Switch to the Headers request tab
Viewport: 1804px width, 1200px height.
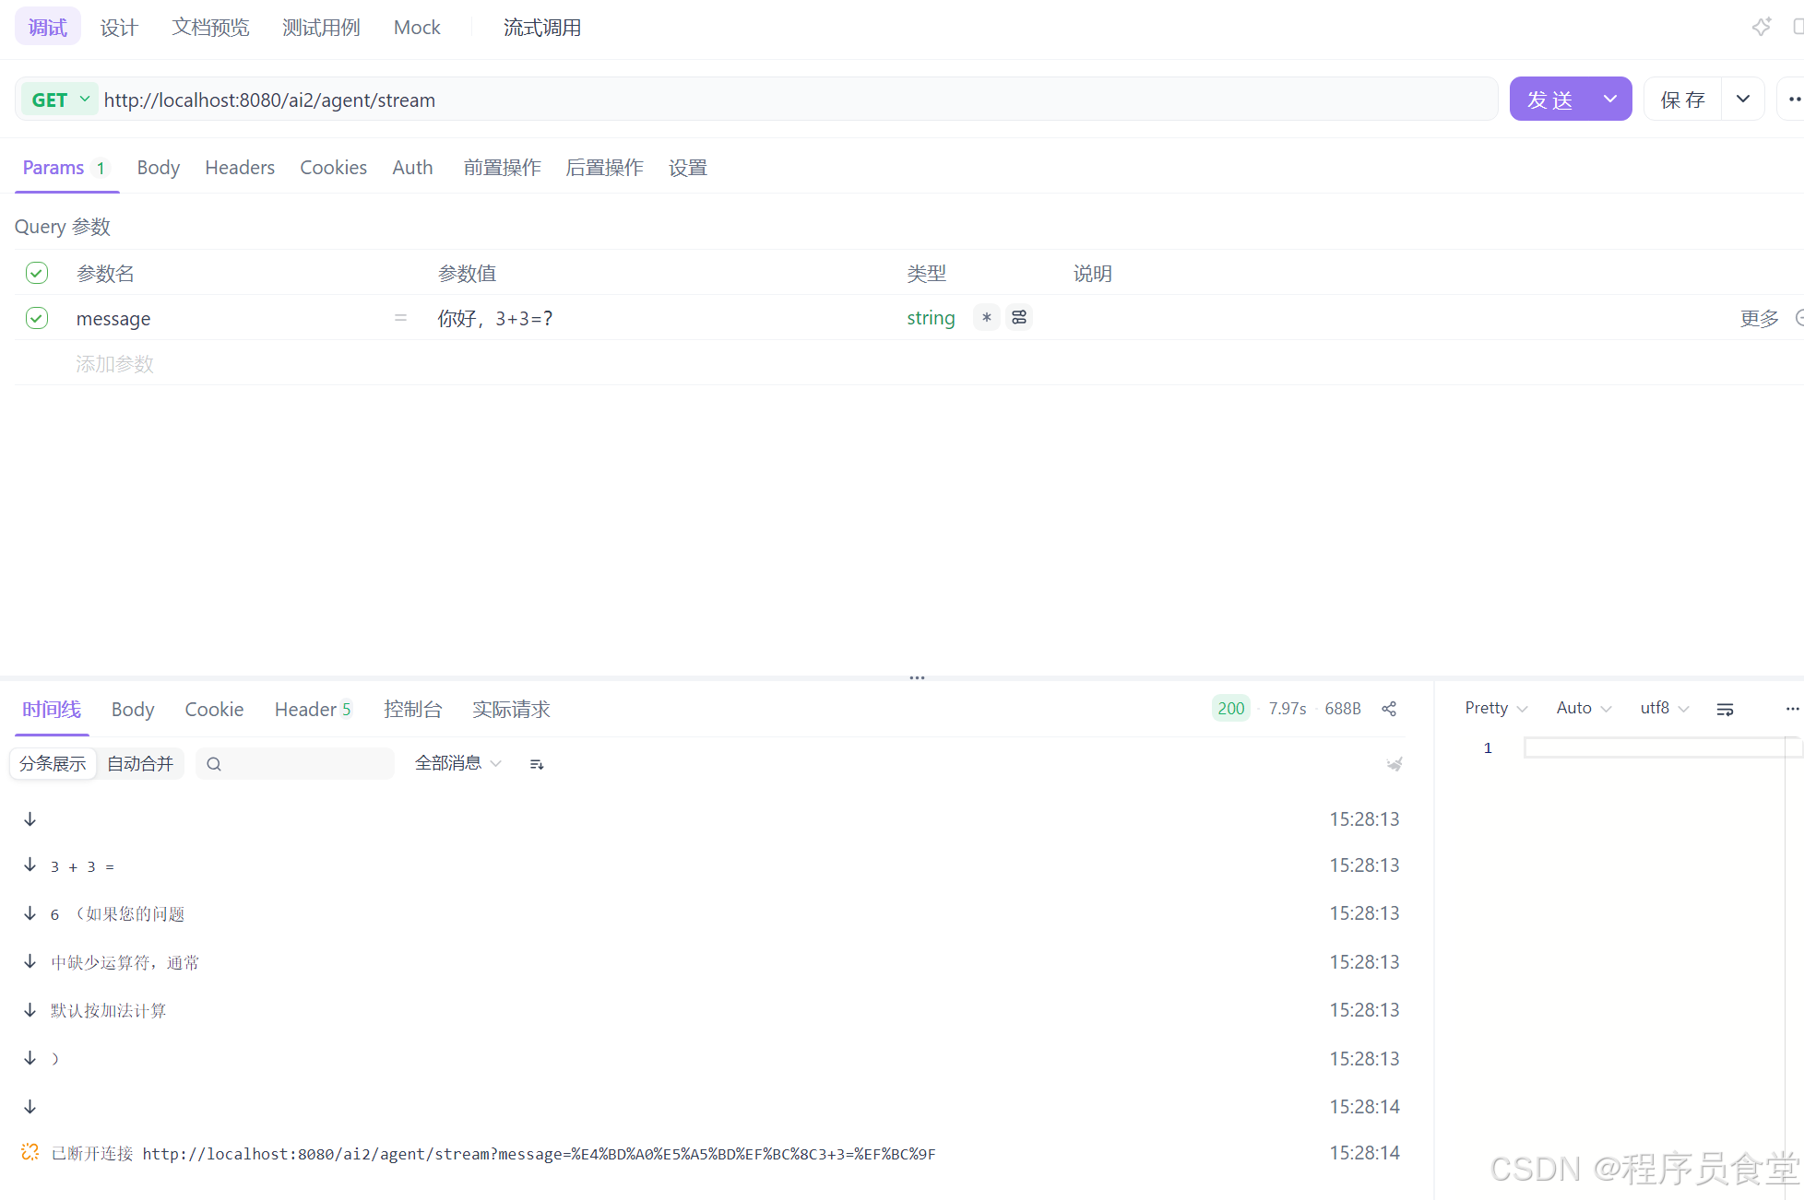click(x=240, y=168)
